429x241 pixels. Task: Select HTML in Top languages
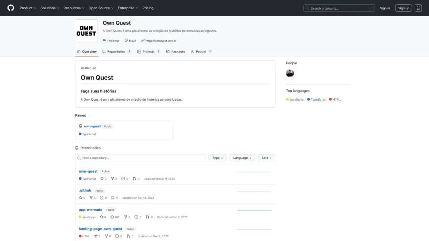tap(335, 100)
